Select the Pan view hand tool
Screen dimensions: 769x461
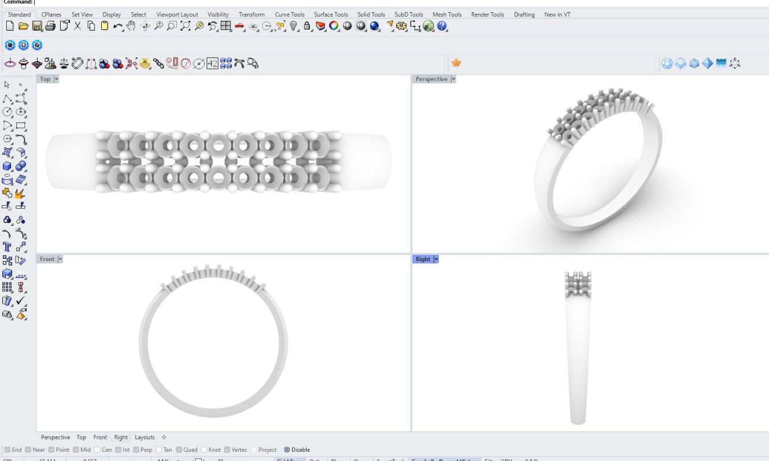[x=131, y=26]
